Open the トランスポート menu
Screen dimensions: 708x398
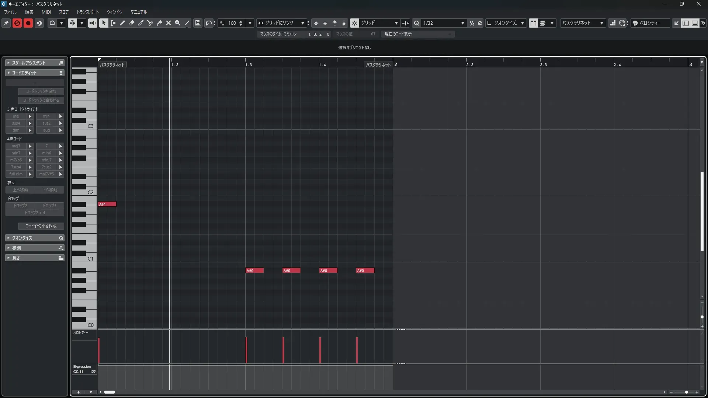point(88,12)
